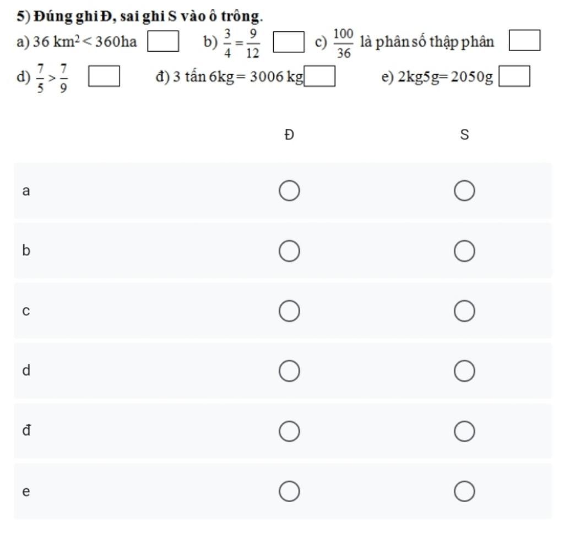Select S for row e
Viewport: 564px width, 534px height.
pyautogui.click(x=464, y=491)
